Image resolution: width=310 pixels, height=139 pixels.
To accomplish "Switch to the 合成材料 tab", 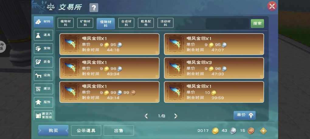I will click(x=126, y=23).
